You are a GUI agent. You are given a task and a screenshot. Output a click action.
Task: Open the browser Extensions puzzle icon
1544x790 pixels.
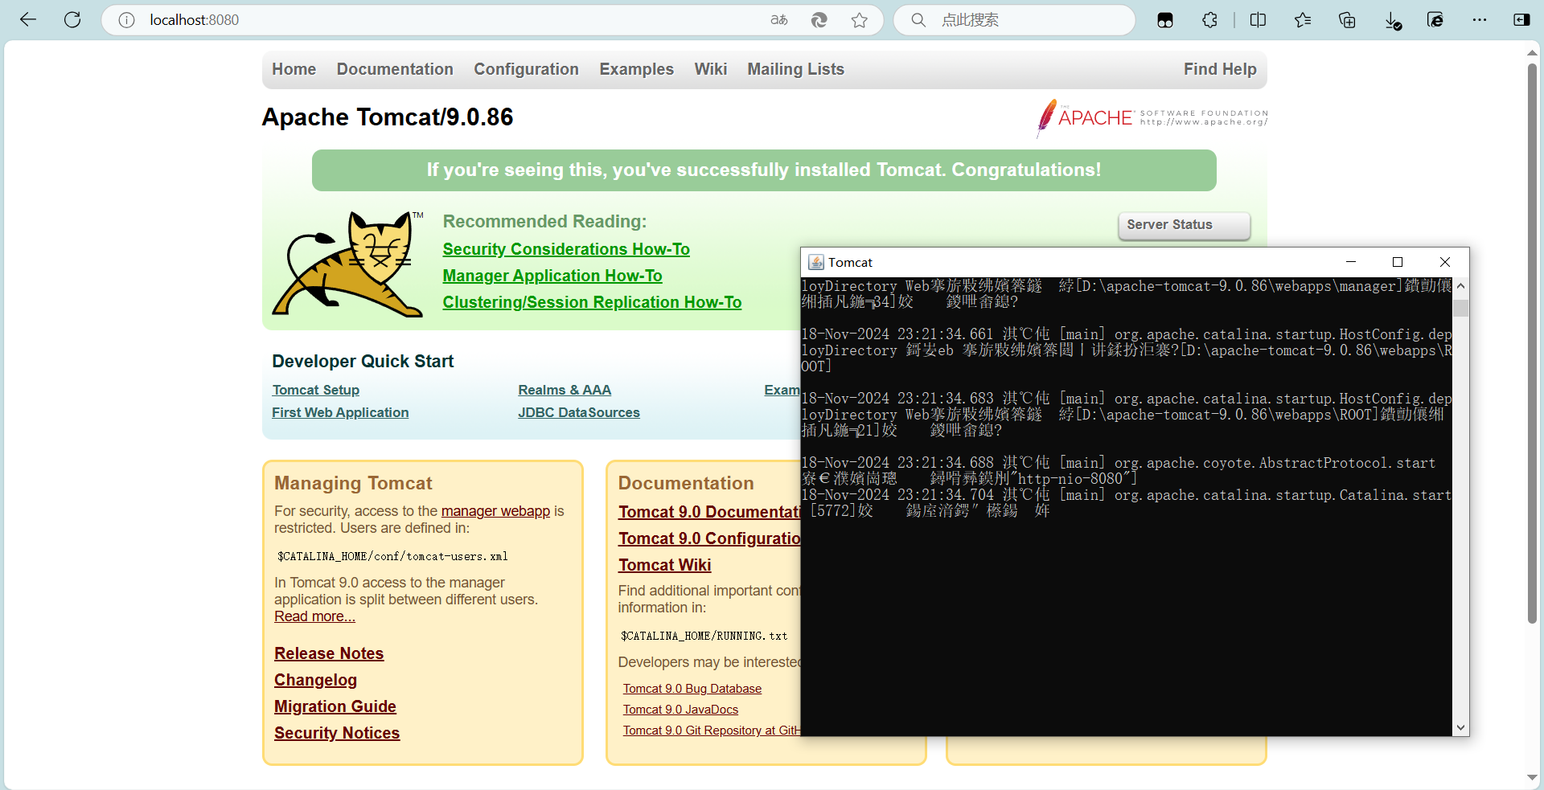pos(1209,20)
